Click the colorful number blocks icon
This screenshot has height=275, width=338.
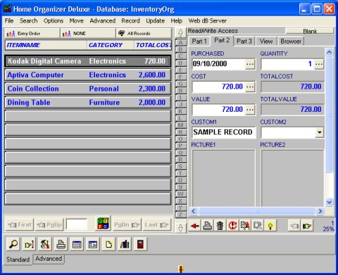click(x=104, y=224)
